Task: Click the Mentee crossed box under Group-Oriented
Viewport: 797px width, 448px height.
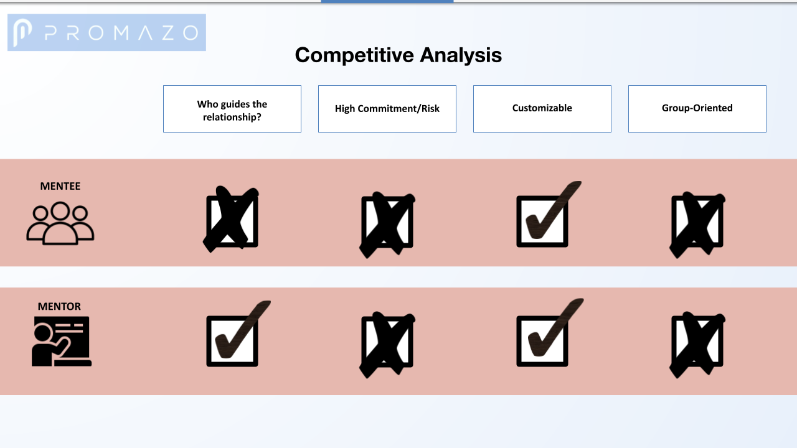Action: (x=697, y=224)
